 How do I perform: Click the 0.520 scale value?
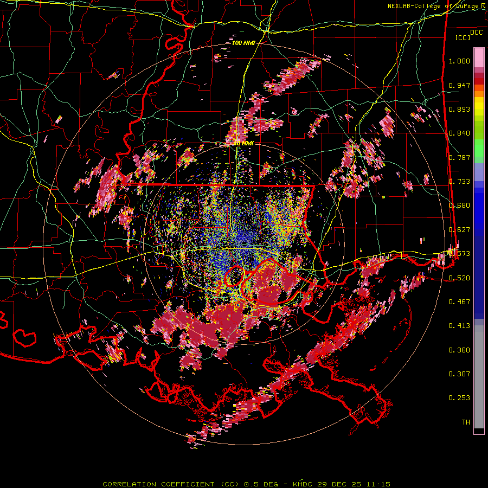(459, 278)
